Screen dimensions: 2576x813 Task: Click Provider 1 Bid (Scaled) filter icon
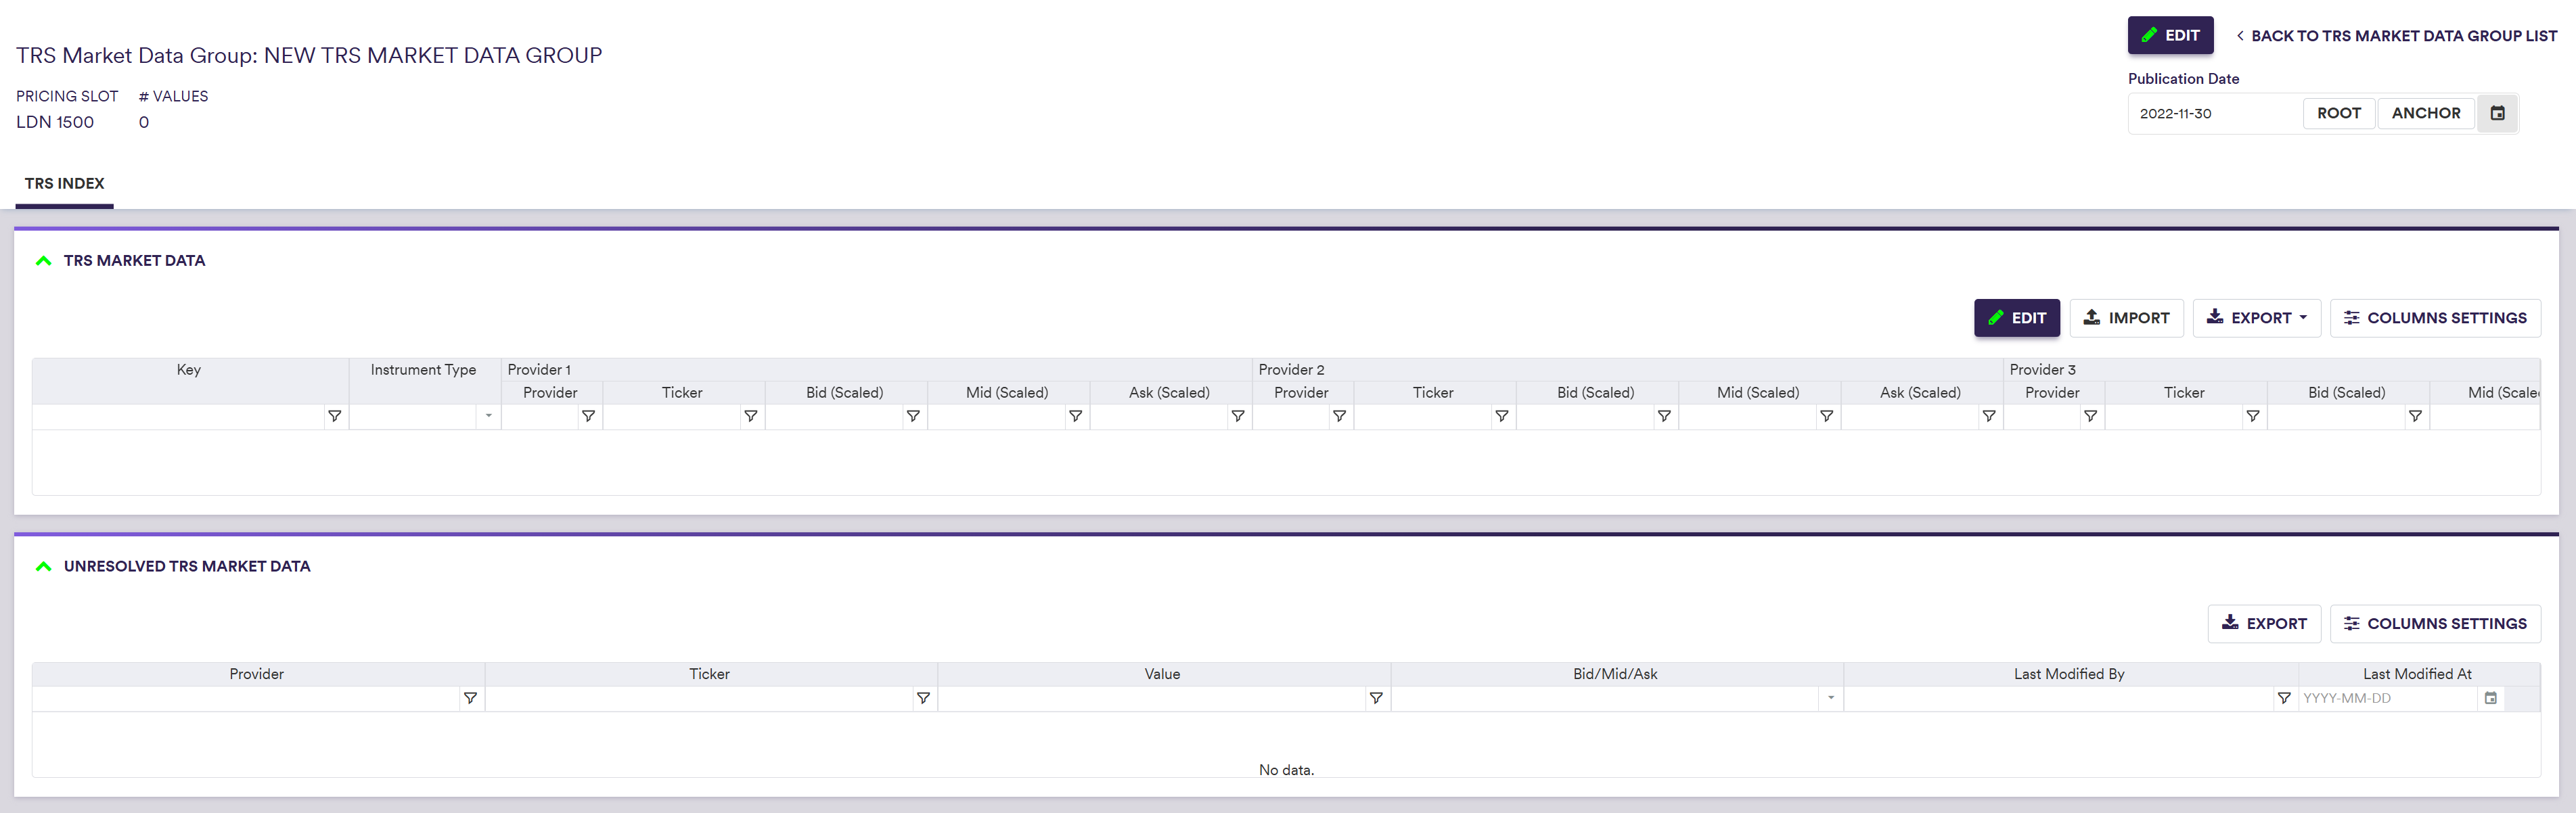tap(913, 416)
